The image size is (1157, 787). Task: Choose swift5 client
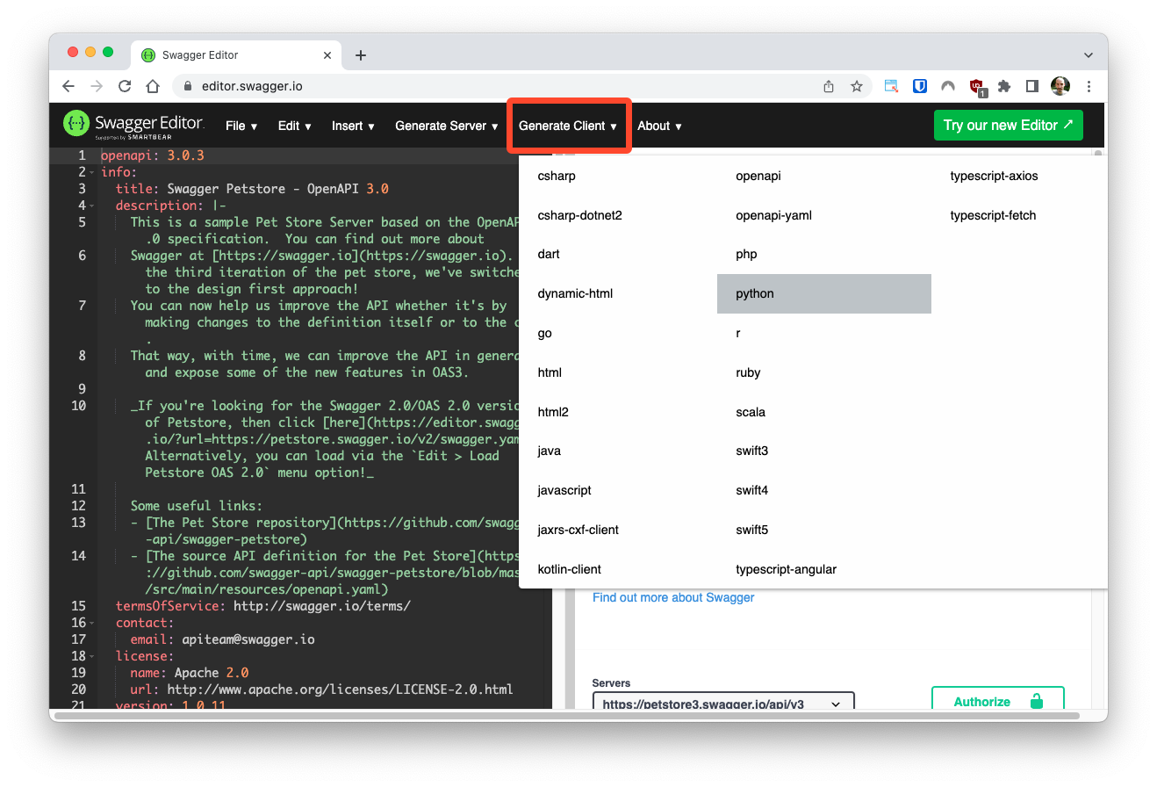tap(824, 530)
